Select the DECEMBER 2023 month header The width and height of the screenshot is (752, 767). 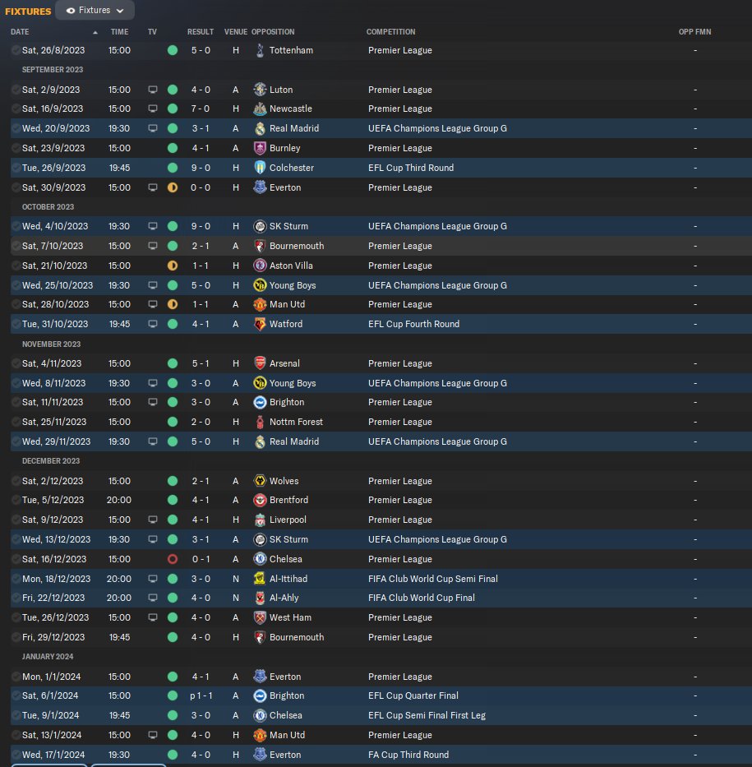(x=51, y=461)
